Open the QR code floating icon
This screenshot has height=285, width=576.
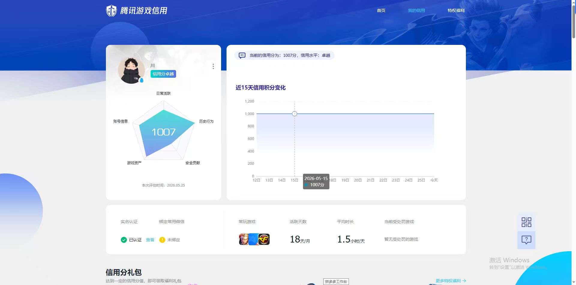[x=526, y=222]
